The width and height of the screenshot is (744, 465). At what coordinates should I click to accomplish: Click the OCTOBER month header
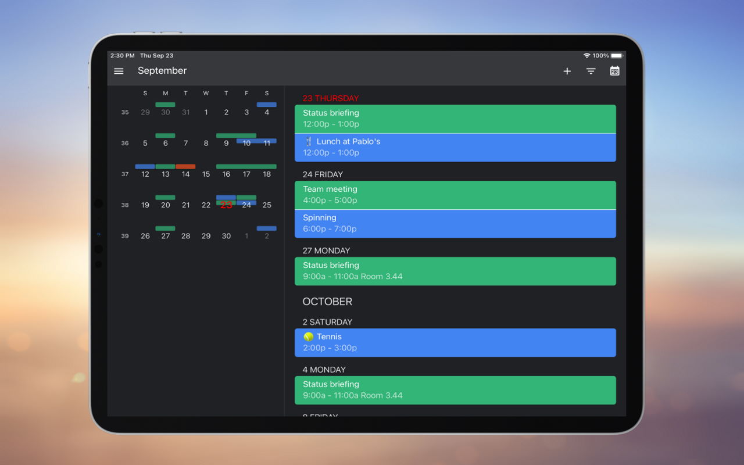(327, 302)
